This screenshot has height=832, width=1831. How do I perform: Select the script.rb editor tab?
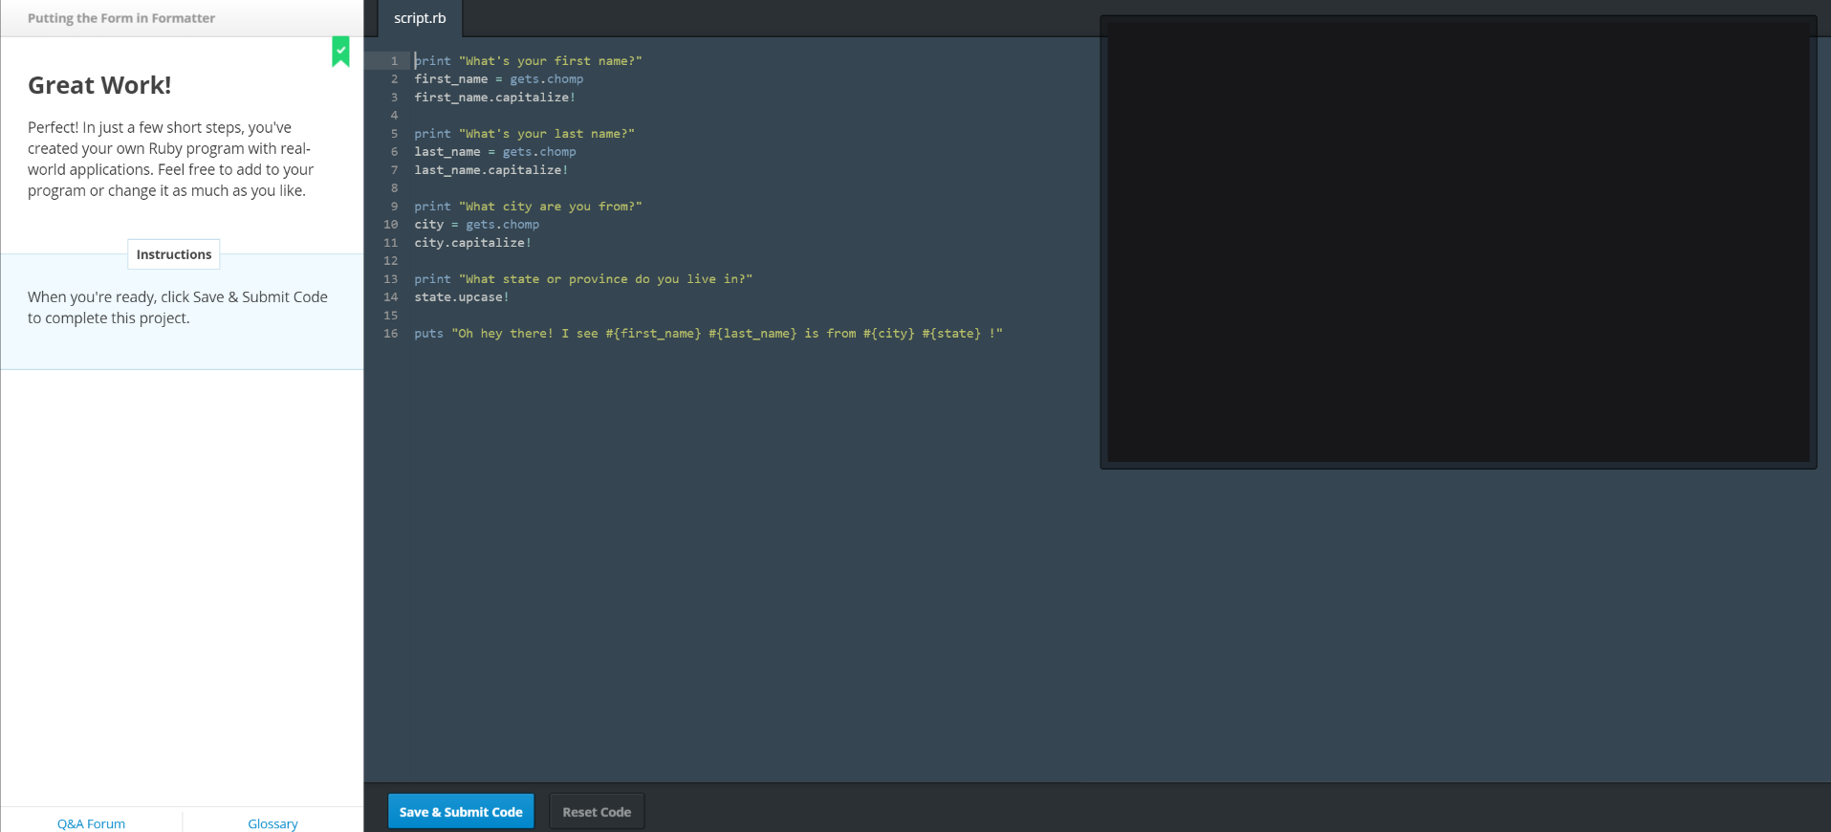click(420, 18)
